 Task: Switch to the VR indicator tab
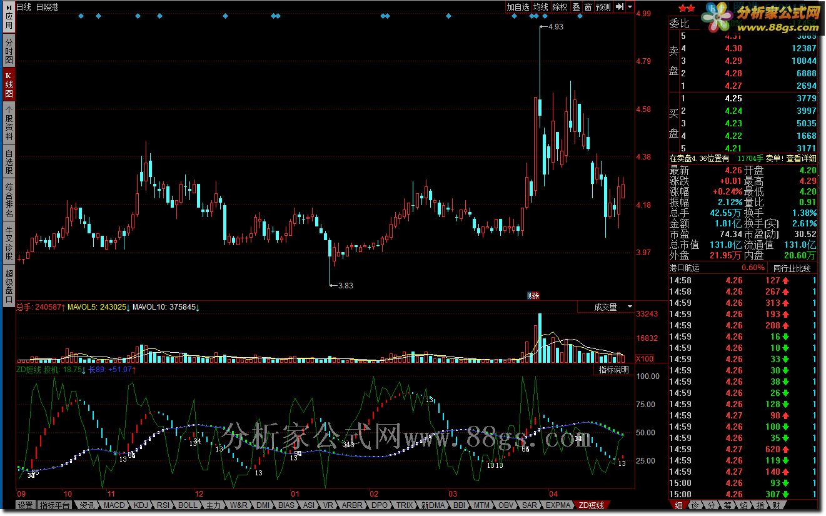[x=328, y=505]
